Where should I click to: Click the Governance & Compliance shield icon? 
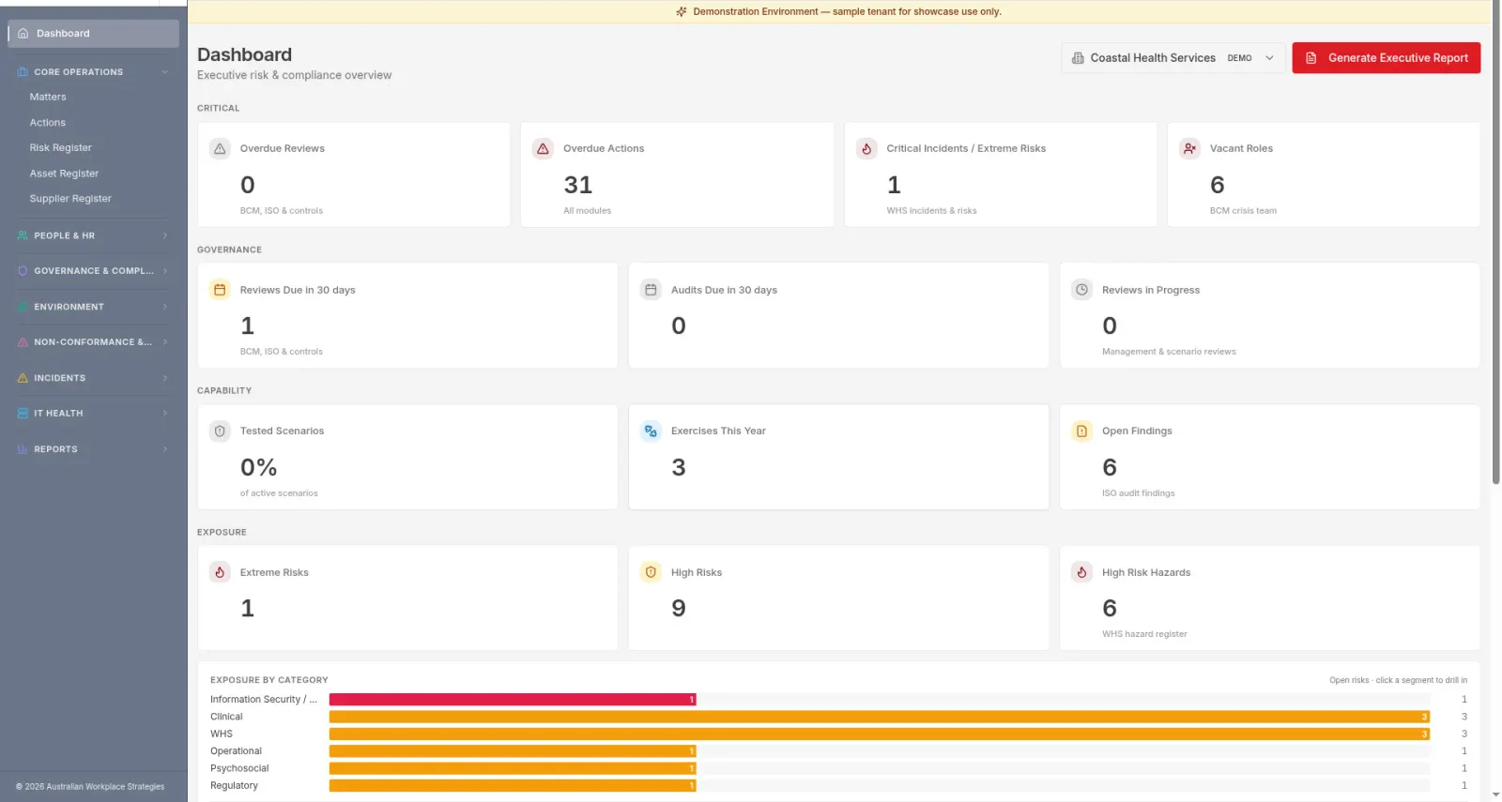pos(23,271)
